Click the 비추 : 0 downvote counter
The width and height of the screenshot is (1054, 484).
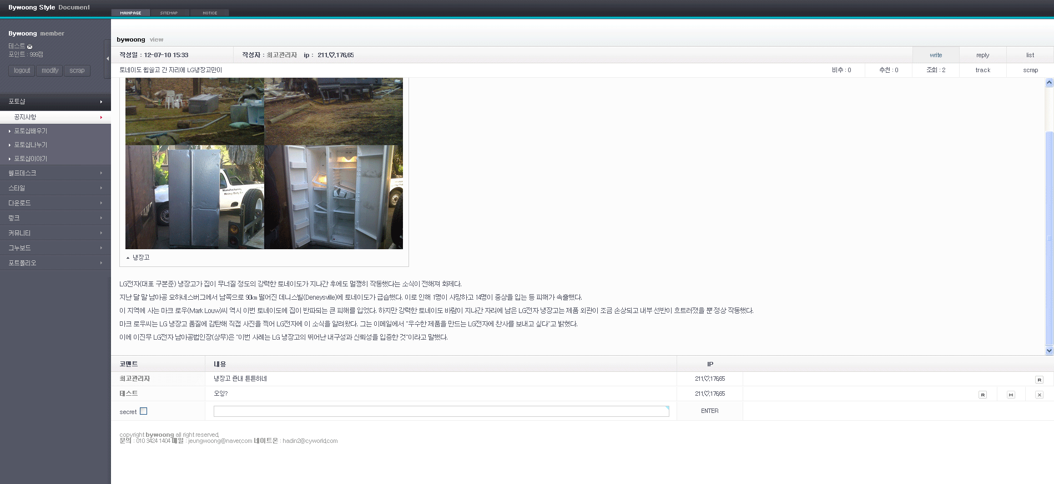(841, 70)
